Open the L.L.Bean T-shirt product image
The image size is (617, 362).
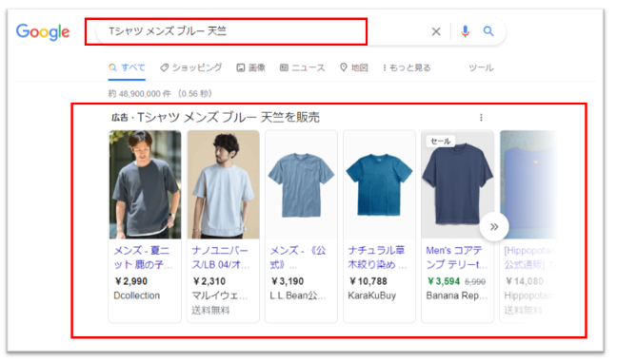point(301,184)
